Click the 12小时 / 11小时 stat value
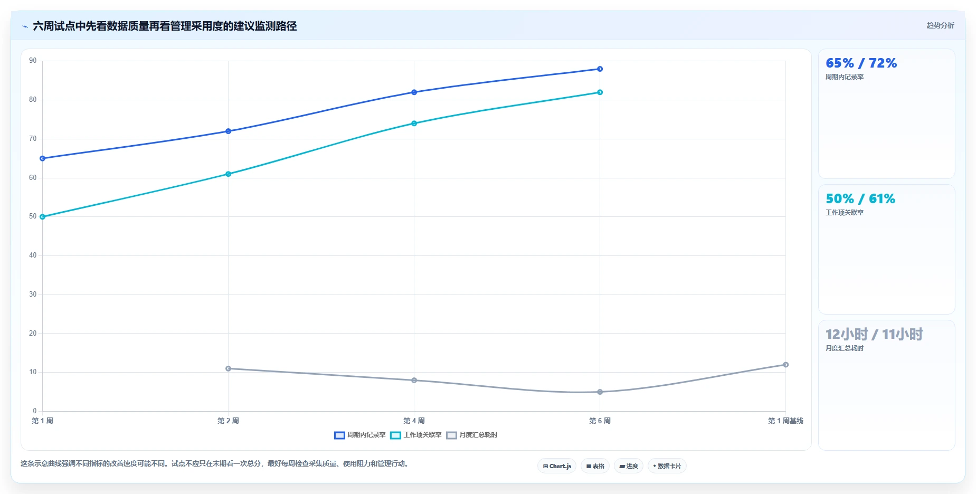 874,335
